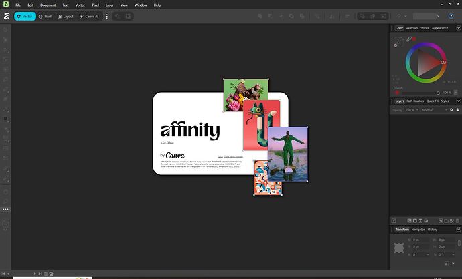Delete layer with trash icon
Viewport: 462px width, 279px height.
[457, 220]
